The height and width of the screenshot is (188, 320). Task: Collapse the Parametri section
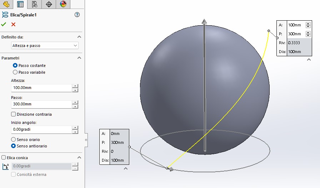[x=79, y=58]
